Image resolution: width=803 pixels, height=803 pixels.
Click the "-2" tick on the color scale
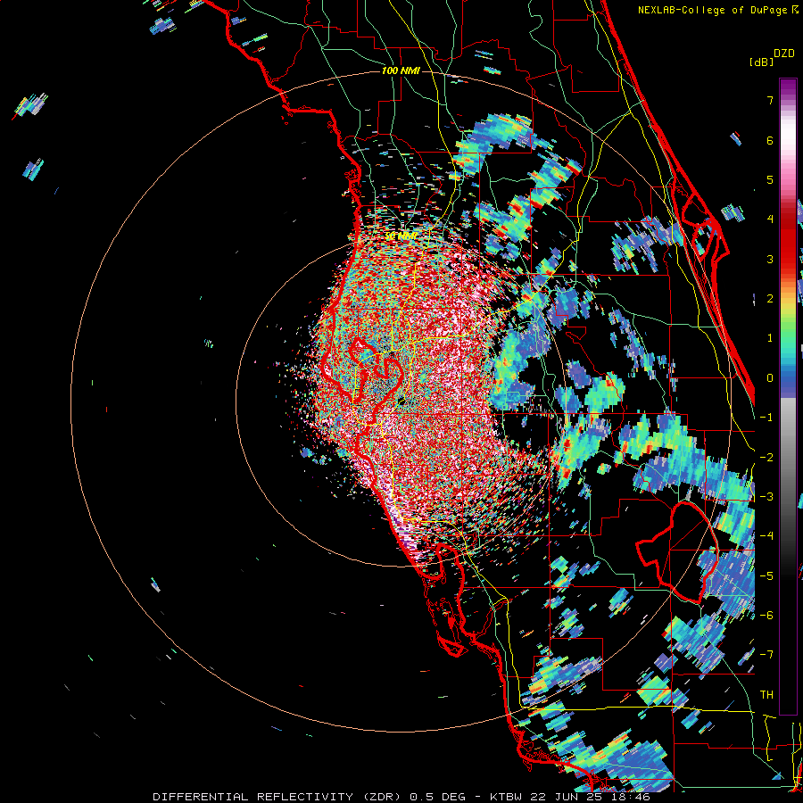[x=766, y=457]
